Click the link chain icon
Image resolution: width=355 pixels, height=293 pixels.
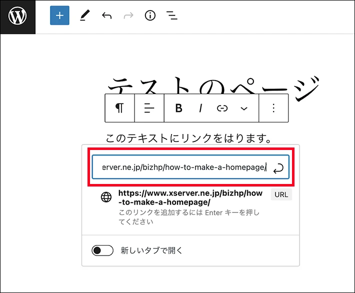click(x=222, y=108)
